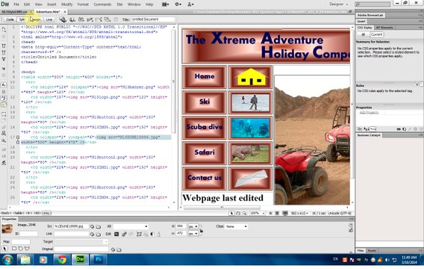Click the Edit in Photoshop icon
This screenshot has width=424, height=269.
pyautogui.click(x=116, y=234)
